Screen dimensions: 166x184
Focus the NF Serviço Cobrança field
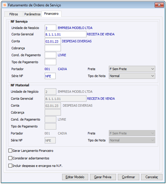(x=53, y=48)
